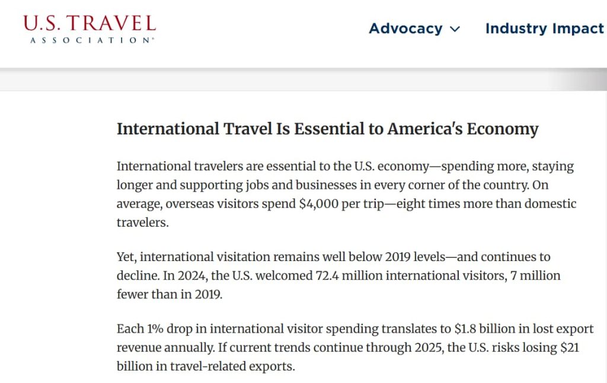Click the first paragraph's opening words "International travelers"

coord(162,166)
